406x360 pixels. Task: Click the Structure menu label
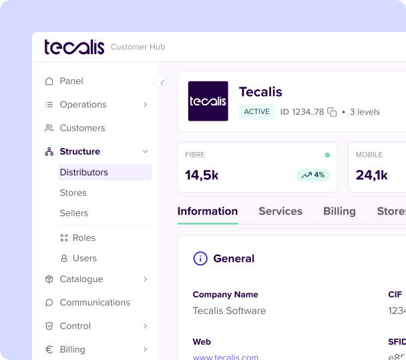click(79, 151)
